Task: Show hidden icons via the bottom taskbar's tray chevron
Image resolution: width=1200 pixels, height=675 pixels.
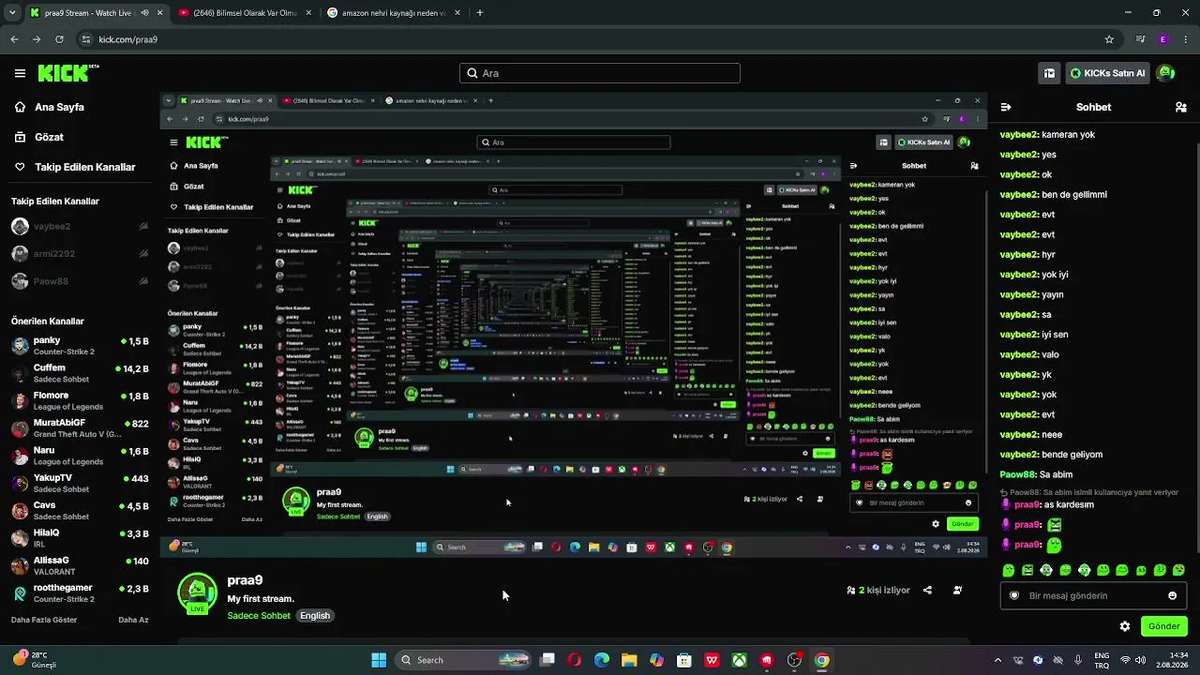Action: 997,660
